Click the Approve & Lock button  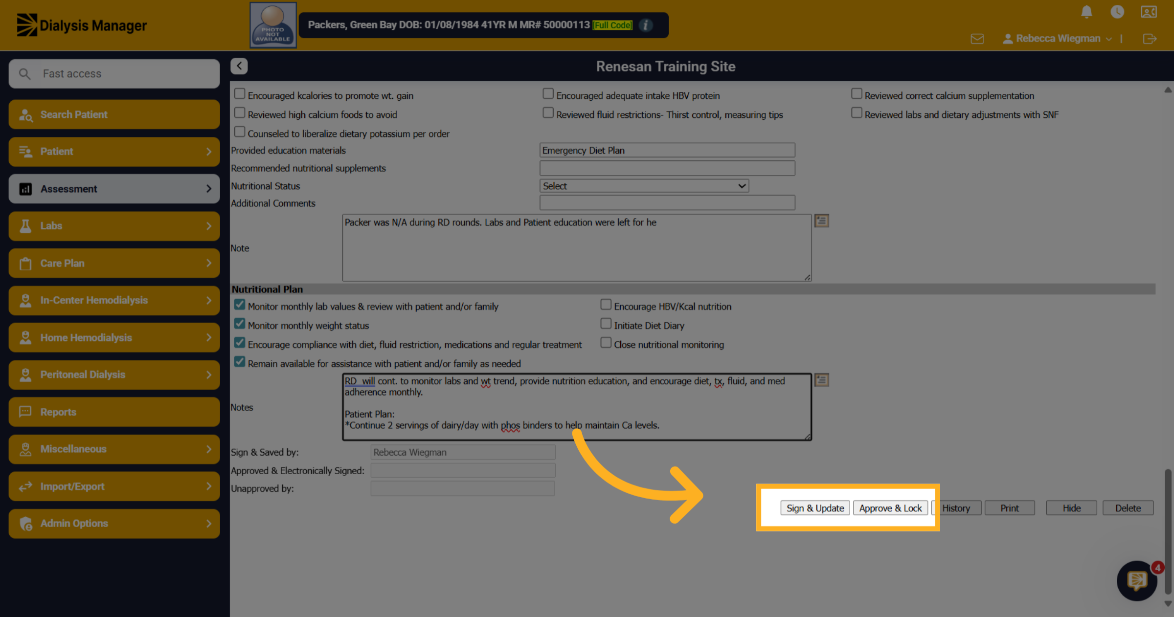890,508
